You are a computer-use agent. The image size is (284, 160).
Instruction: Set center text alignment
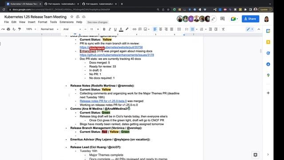click(161, 29)
